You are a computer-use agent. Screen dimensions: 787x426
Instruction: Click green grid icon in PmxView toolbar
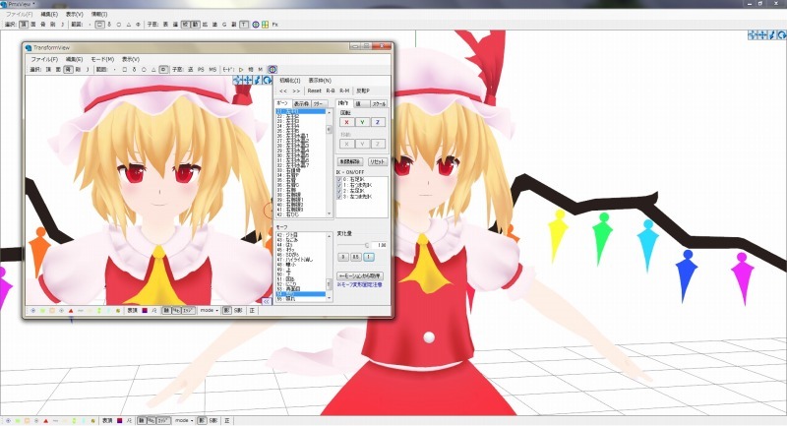click(265, 24)
